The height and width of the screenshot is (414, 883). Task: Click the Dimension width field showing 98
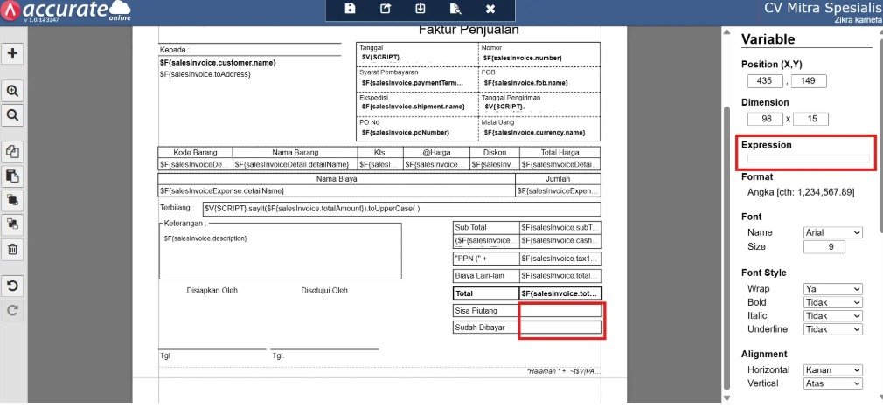point(765,119)
